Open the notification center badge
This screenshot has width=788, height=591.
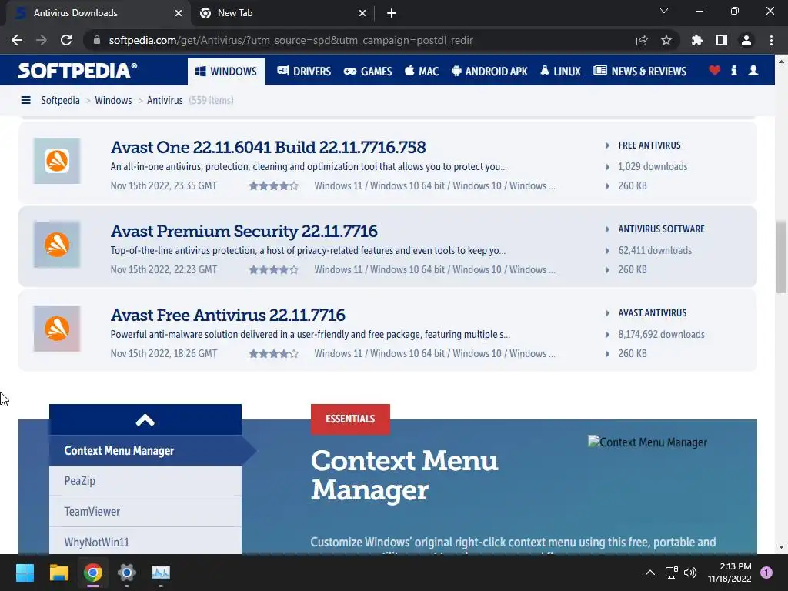tap(766, 573)
